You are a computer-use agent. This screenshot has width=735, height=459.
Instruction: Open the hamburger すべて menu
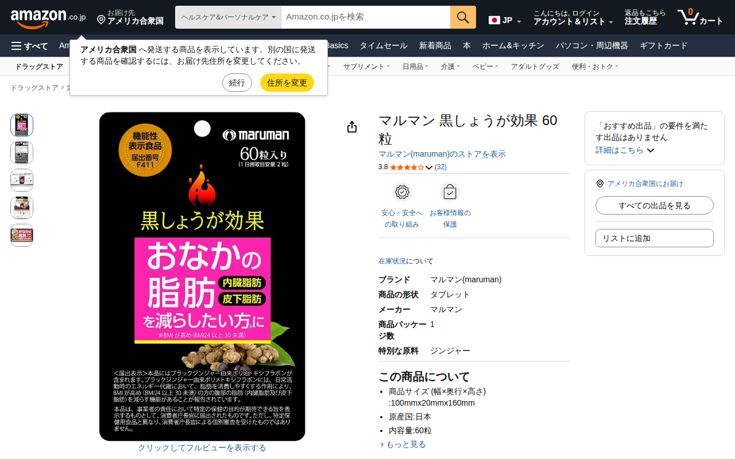point(30,46)
